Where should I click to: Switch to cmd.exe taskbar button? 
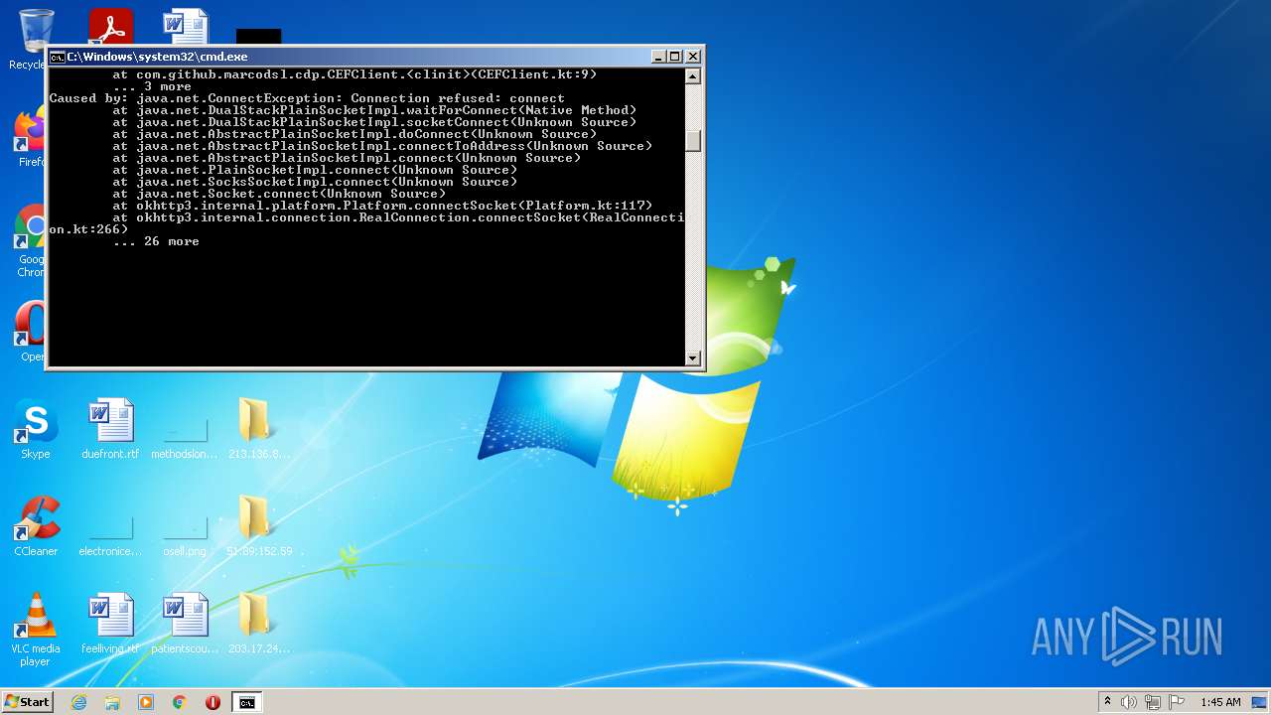click(x=246, y=702)
